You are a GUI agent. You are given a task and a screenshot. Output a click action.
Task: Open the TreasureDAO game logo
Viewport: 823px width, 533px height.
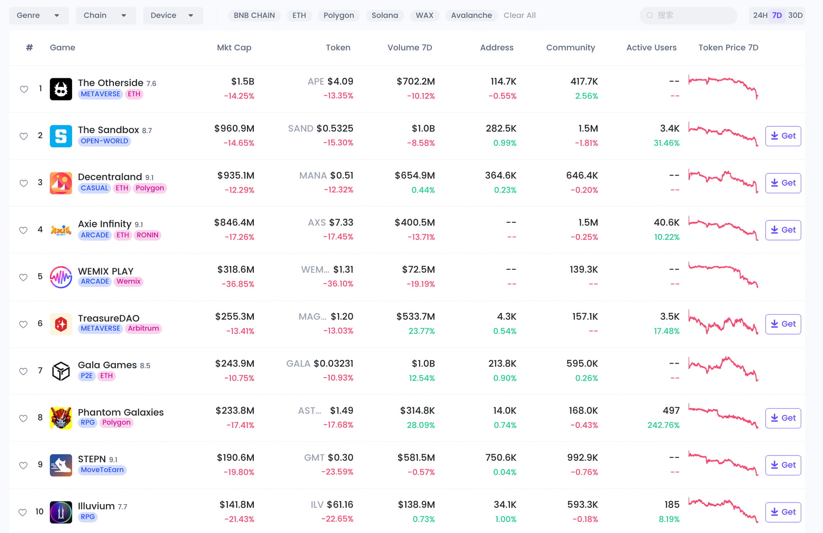pyautogui.click(x=61, y=324)
